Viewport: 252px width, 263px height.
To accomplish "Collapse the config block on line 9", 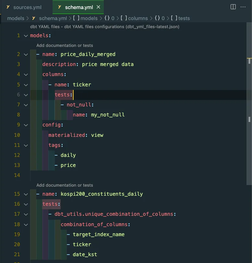I will pos(26,125).
